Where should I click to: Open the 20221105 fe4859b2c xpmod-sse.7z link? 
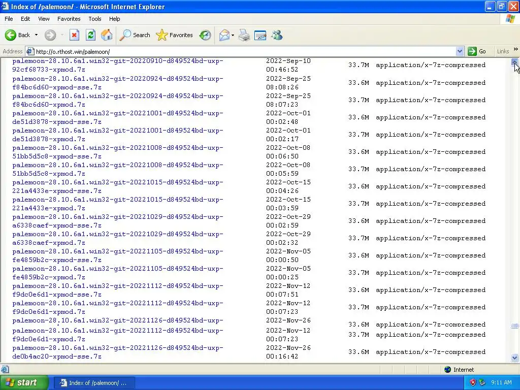pos(117,255)
